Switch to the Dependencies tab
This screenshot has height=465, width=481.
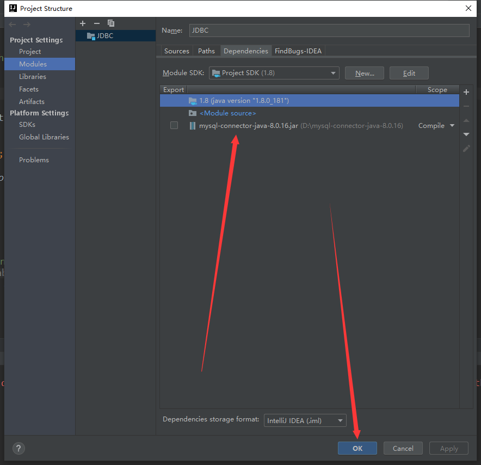pyautogui.click(x=246, y=51)
